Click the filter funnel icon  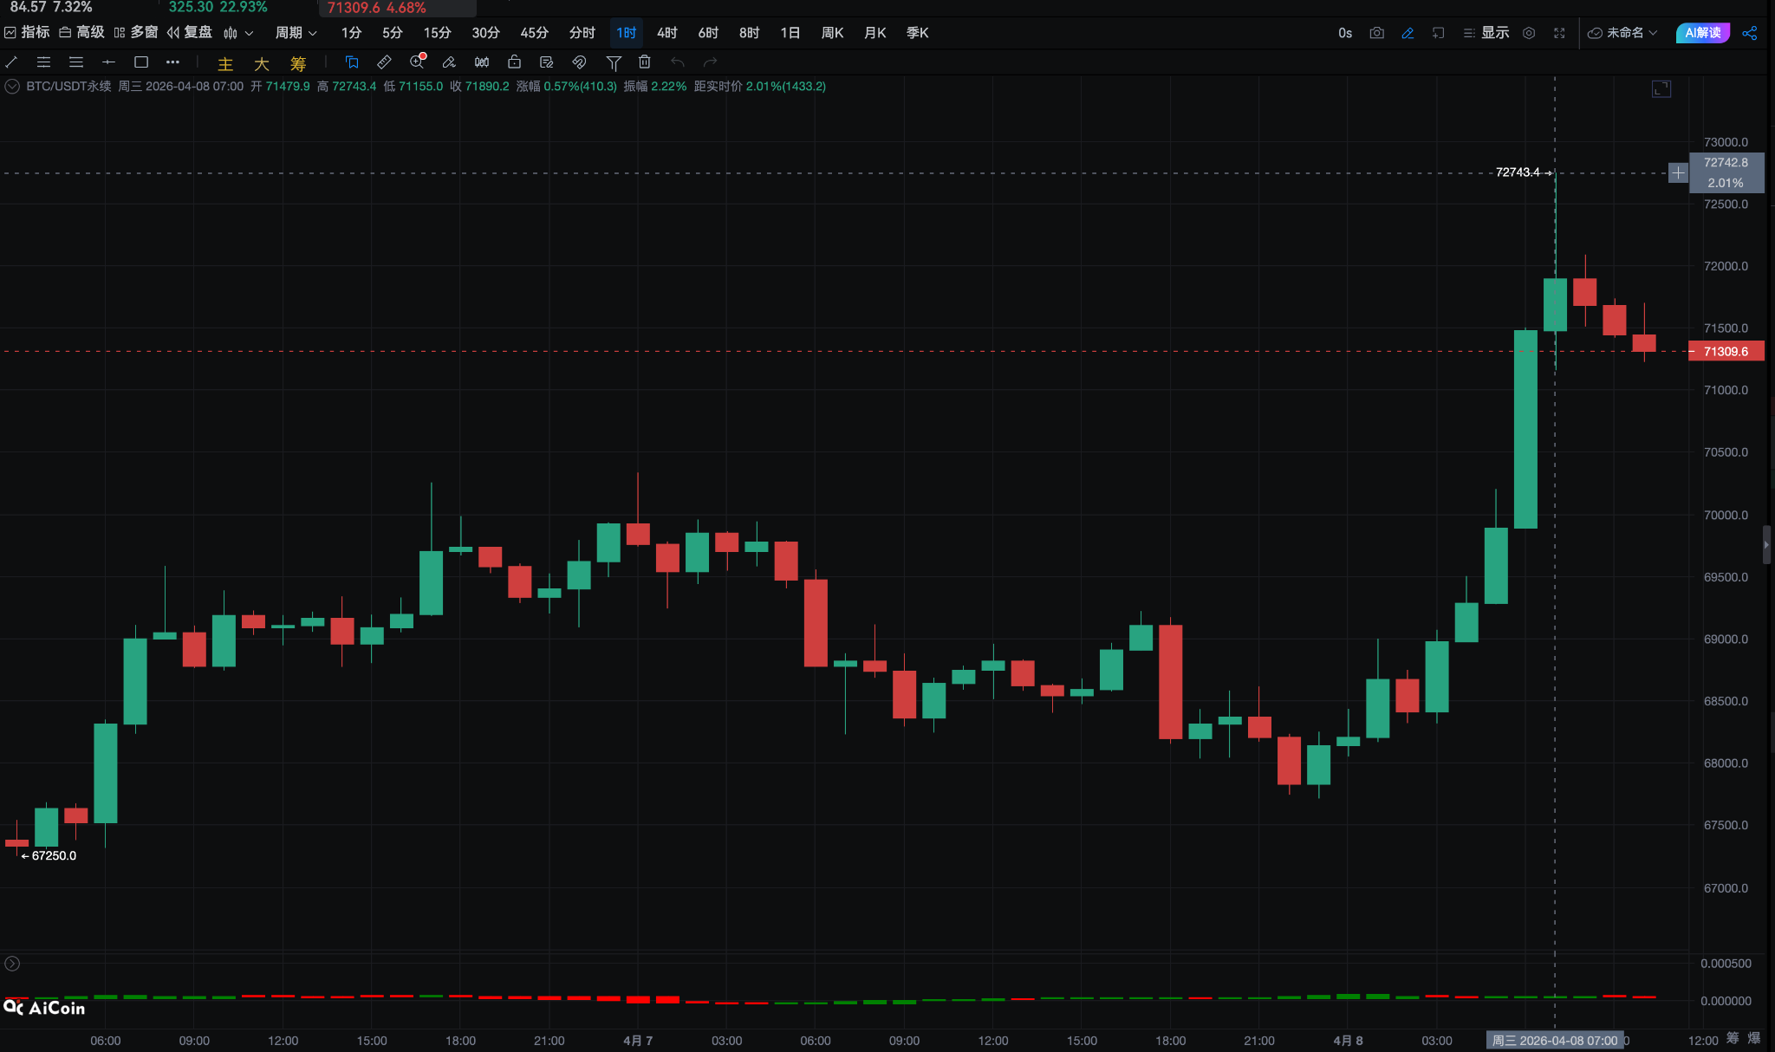(614, 62)
